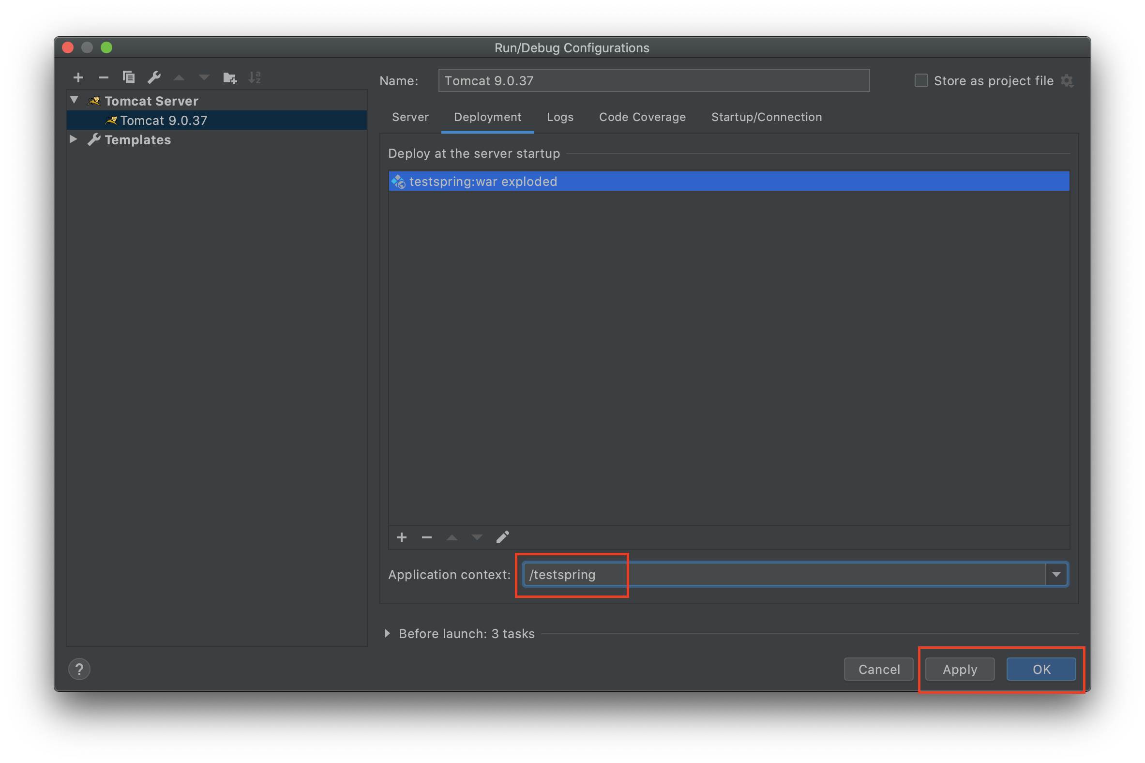Click the add new configuration plus icon

pos(78,77)
